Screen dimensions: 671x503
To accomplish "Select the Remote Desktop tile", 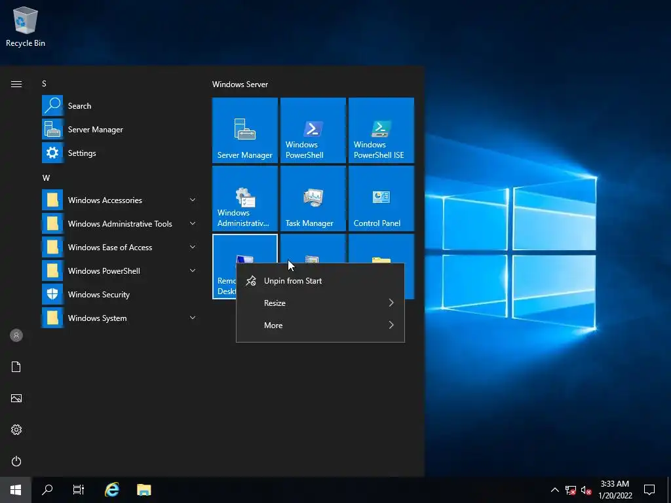I will [224, 266].
